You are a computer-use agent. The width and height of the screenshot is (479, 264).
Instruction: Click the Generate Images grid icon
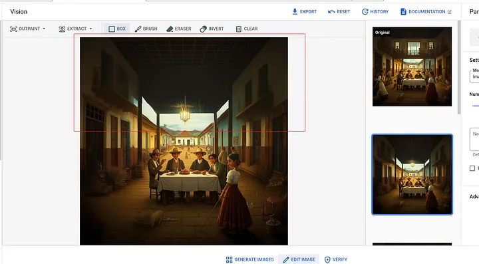coord(229,259)
